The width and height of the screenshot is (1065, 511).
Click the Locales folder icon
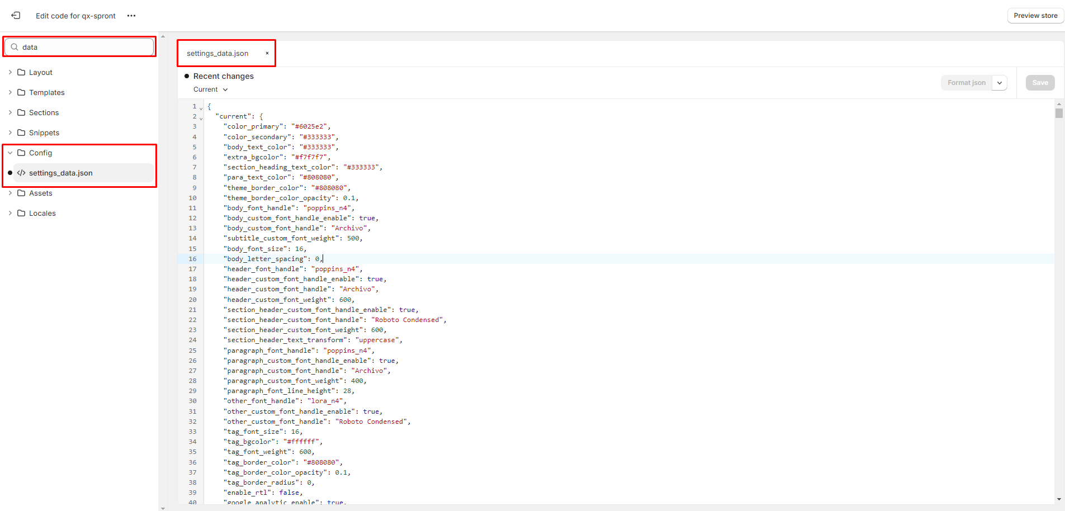(x=21, y=213)
